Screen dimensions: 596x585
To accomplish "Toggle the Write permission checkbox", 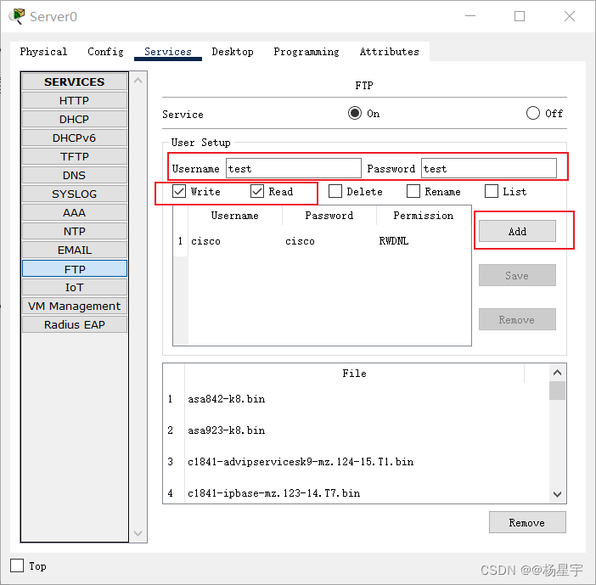I will coord(179,191).
